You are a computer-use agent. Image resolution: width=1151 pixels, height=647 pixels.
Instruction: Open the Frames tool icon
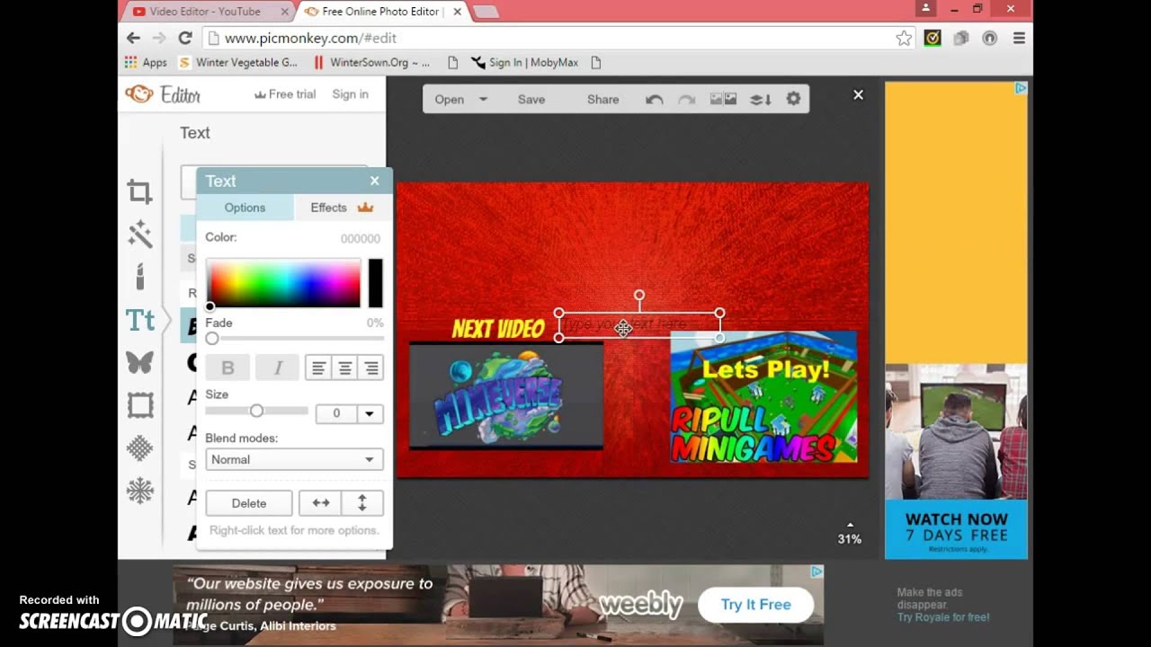pyautogui.click(x=139, y=405)
